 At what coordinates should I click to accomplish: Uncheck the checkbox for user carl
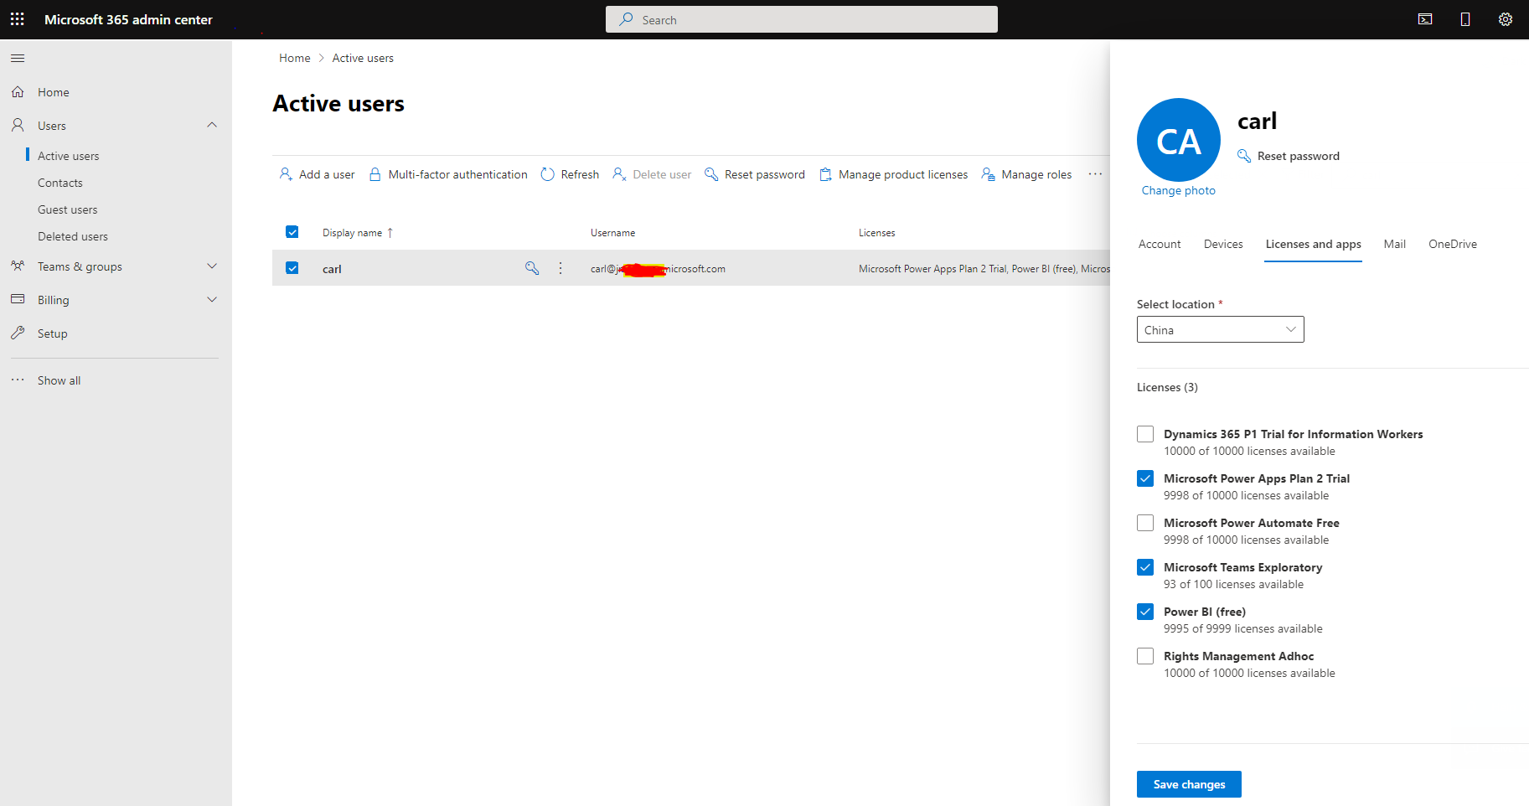click(x=292, y=268)
